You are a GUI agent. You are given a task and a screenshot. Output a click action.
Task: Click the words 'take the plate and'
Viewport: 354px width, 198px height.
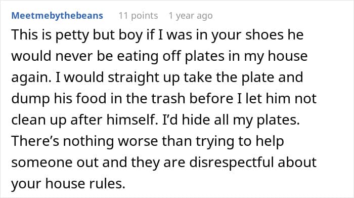tap(243, 77)
